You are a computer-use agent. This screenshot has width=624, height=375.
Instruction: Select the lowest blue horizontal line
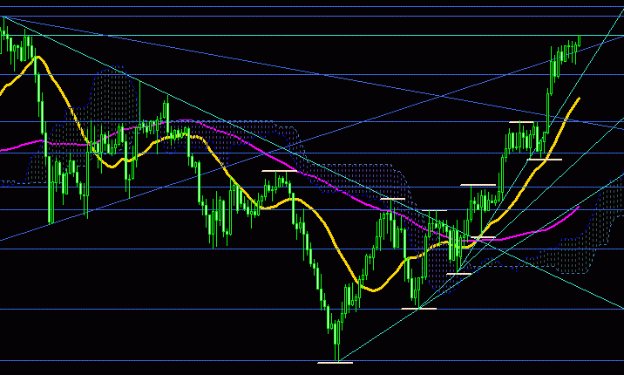[312, 361]
